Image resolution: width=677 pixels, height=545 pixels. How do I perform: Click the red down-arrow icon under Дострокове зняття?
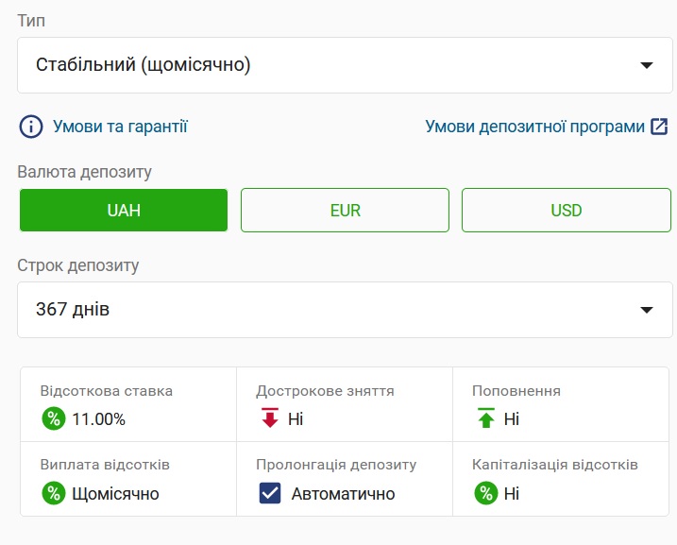point(270,418)
